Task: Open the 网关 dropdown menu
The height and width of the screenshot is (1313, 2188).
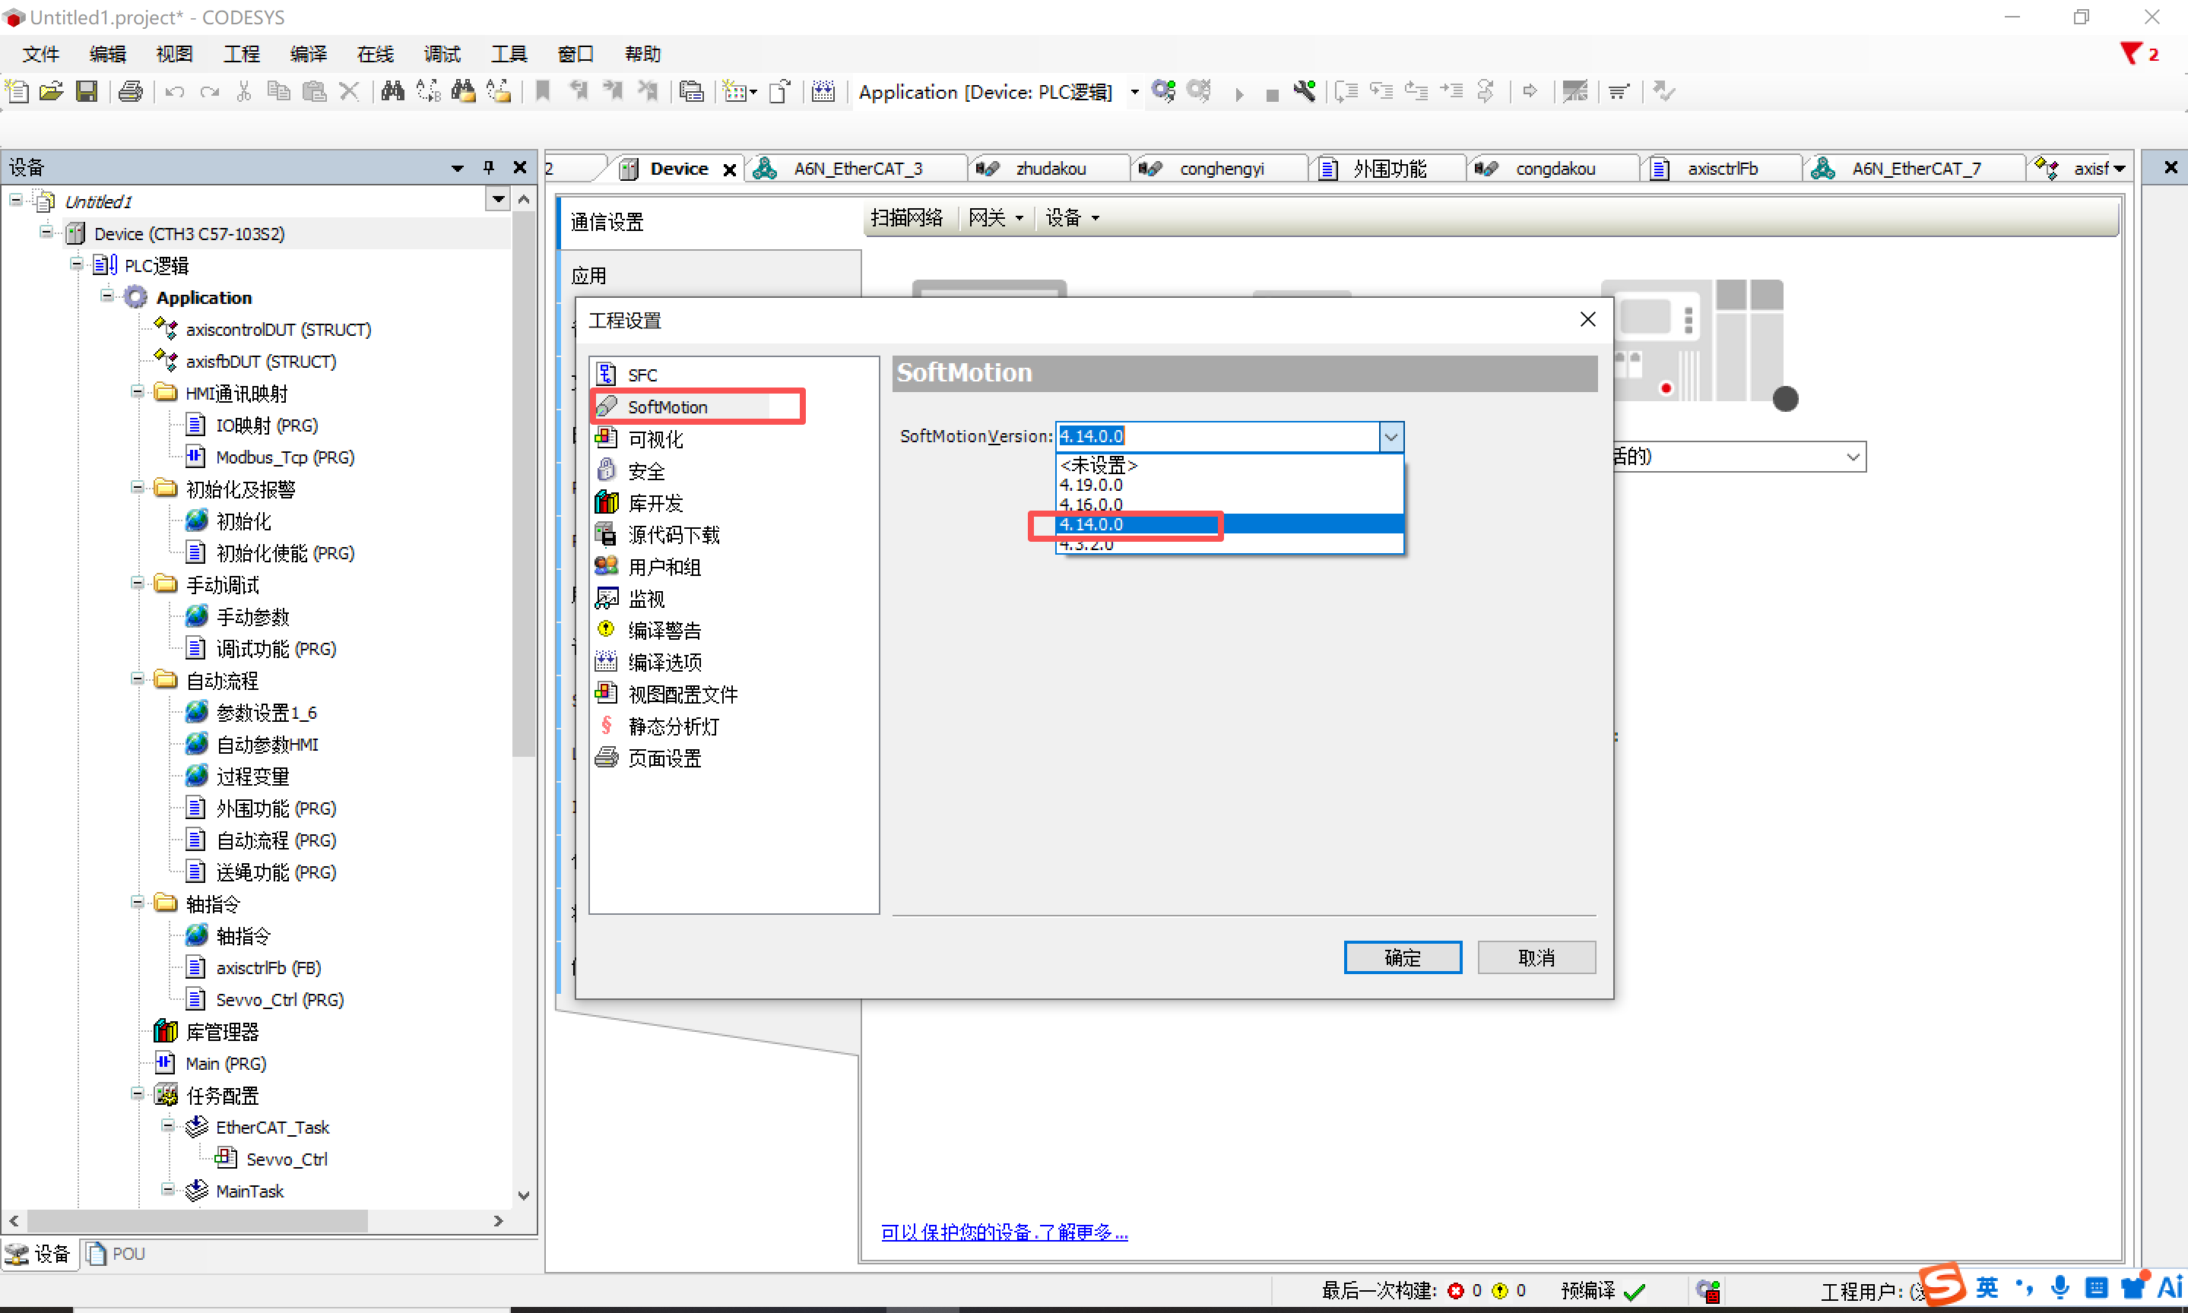Action: (995, 217)
